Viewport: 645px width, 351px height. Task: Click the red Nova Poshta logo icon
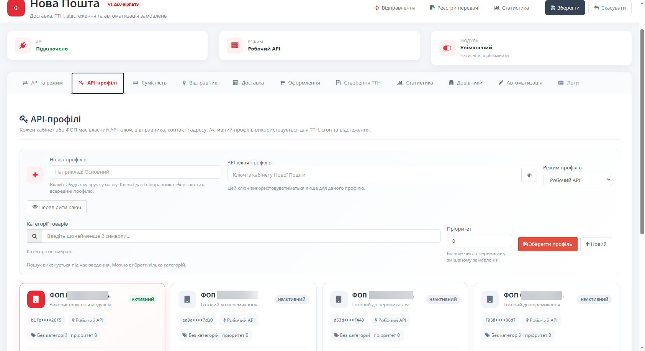click(16, 8)
